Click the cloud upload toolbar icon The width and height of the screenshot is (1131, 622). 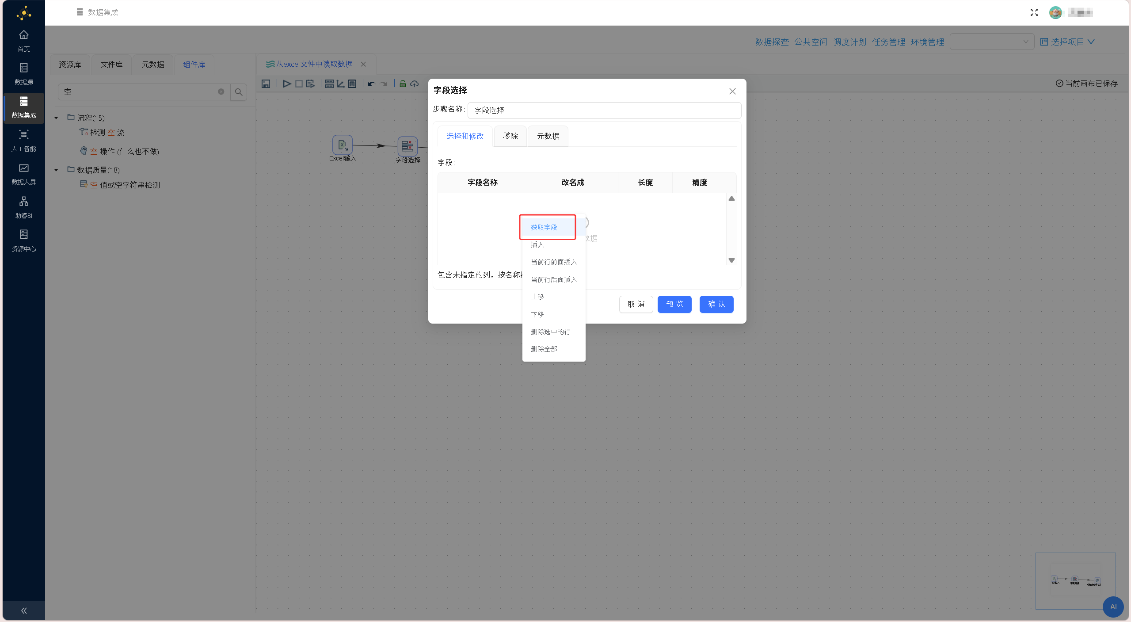point(414,84)
